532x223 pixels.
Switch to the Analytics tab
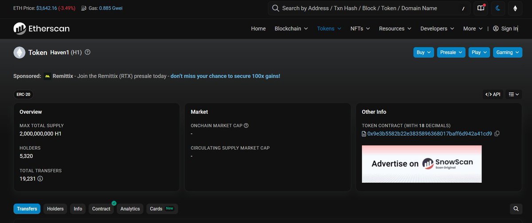[130, 209]
